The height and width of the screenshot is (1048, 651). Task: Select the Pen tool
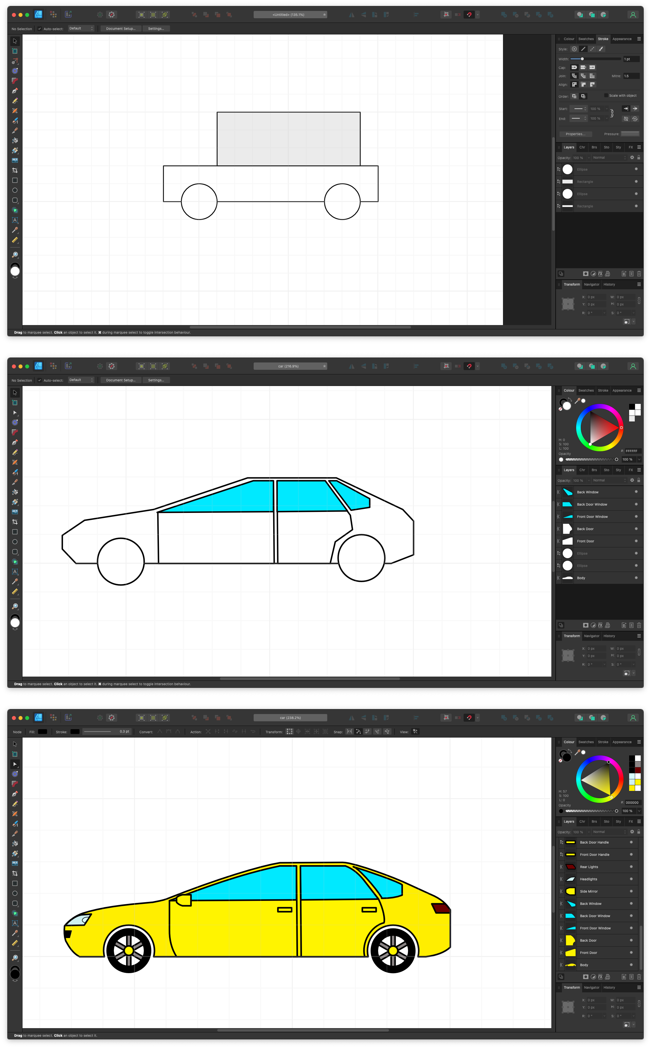[x=15, y=90]
